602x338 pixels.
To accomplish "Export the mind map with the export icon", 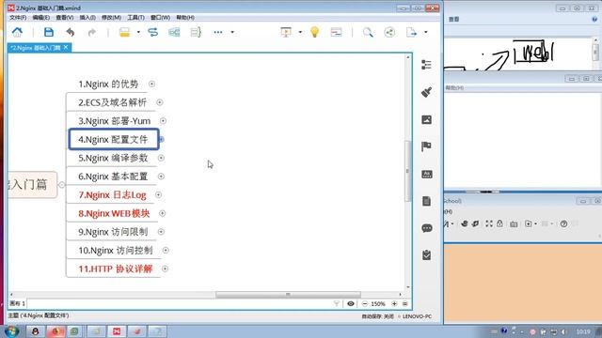I will [x=411, y=32].
